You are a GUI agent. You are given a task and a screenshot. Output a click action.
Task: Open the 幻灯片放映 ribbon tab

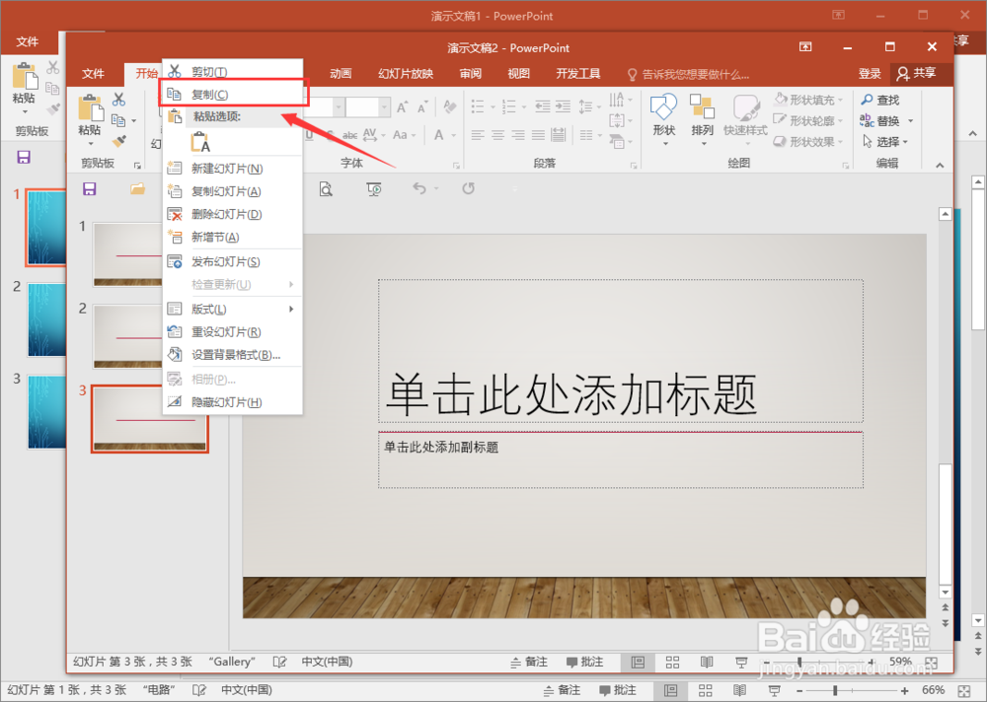(x=406, y=74)
